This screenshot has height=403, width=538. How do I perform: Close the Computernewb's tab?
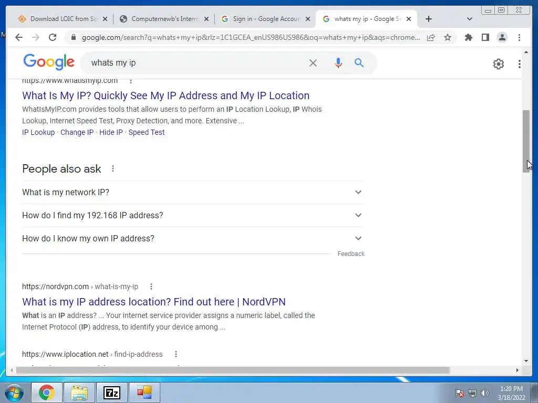tap(206, 19)
